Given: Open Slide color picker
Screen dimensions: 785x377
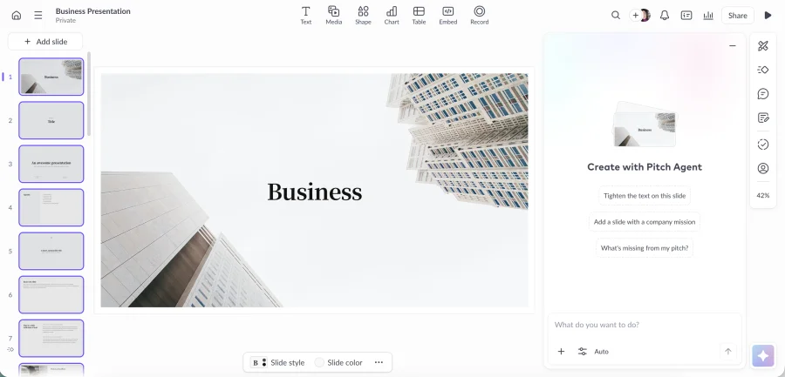Looking at the screenshot, I should click(x=338, y=362).
